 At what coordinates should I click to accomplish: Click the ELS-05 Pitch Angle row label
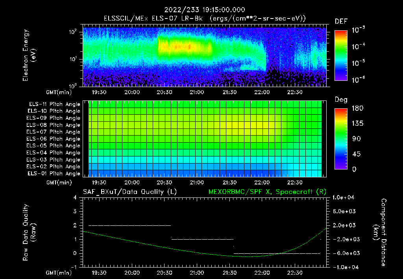tap(54, 146)
